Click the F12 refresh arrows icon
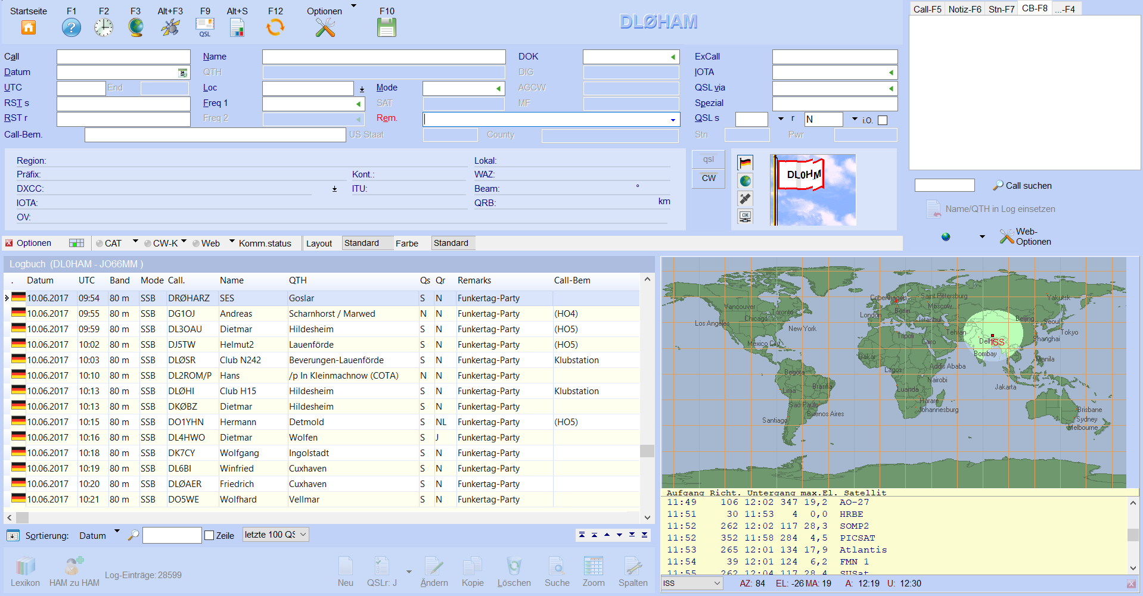 point(275,27)
